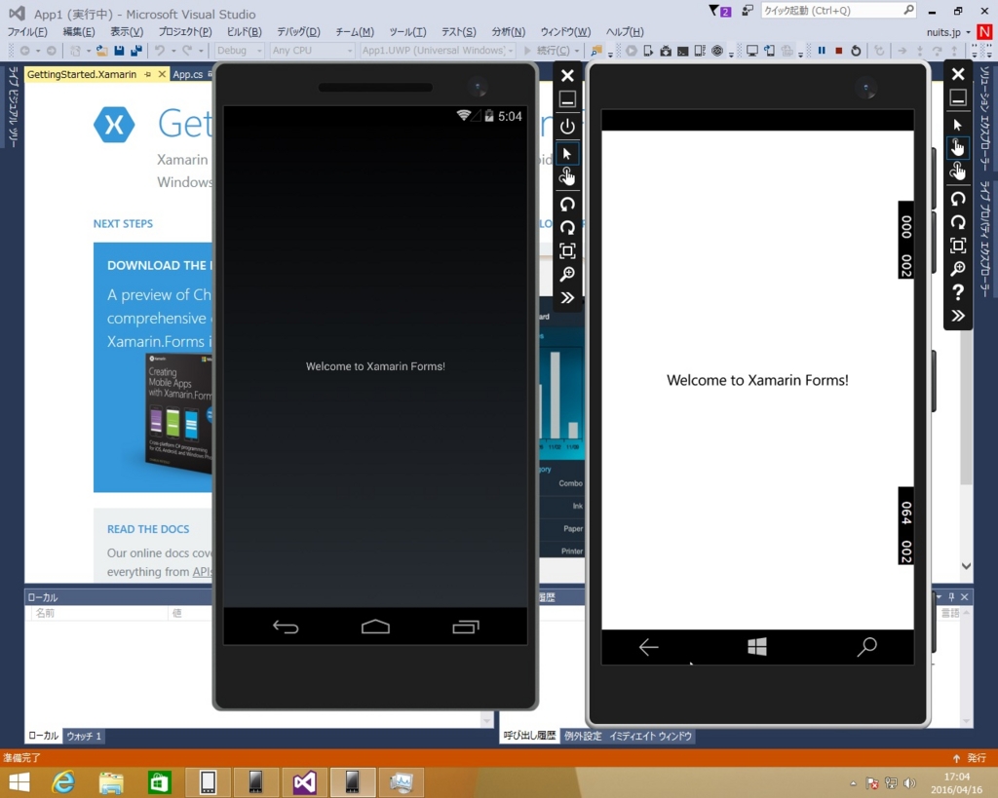Screen dimensions: 998x798
Task: Power off the Android emulator
Action: coord(567,127)
